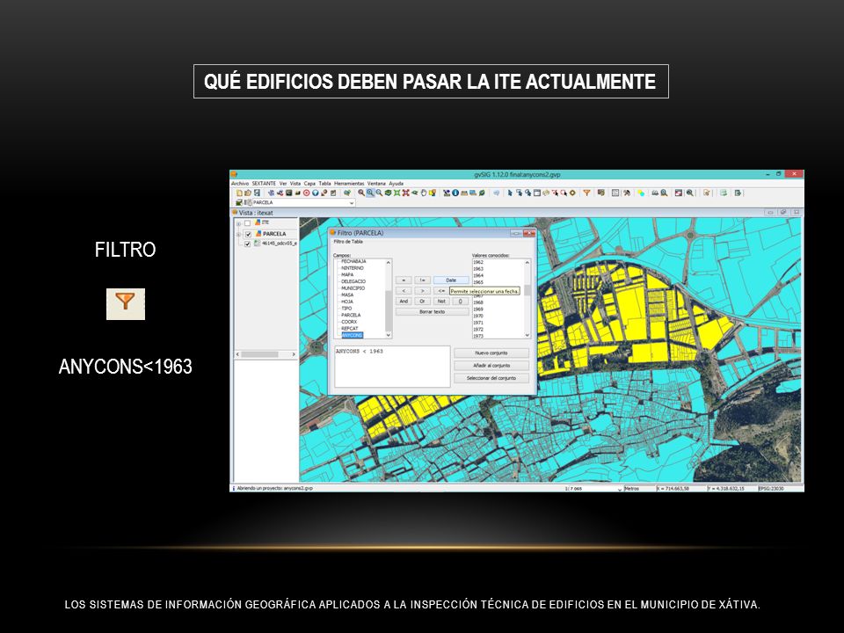Uncheck the 46145_odcv05 layer checkbox
Image resolution: width=844 pixels, height=633 pixels.
(248, 244)
